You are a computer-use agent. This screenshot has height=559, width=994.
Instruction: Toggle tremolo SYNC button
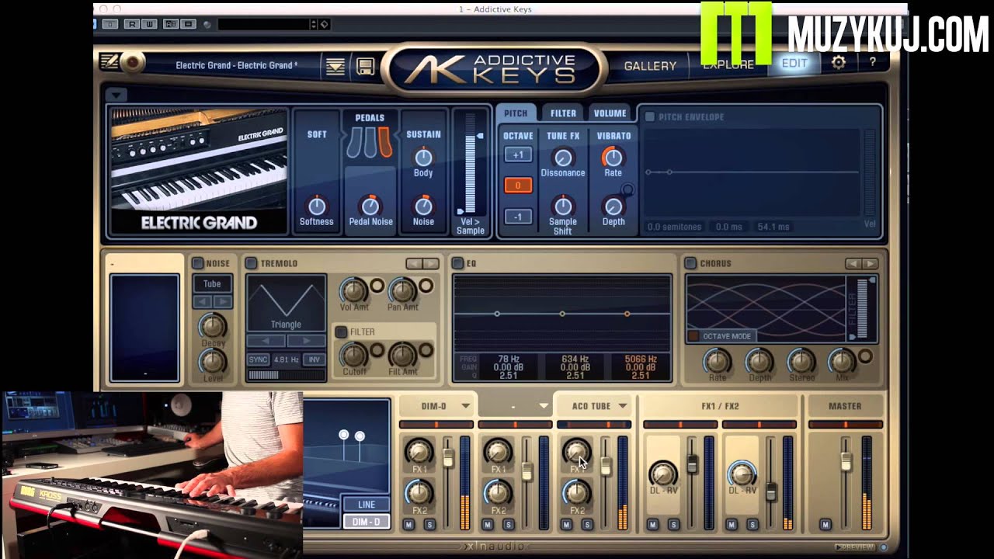[x=258, y=360]
